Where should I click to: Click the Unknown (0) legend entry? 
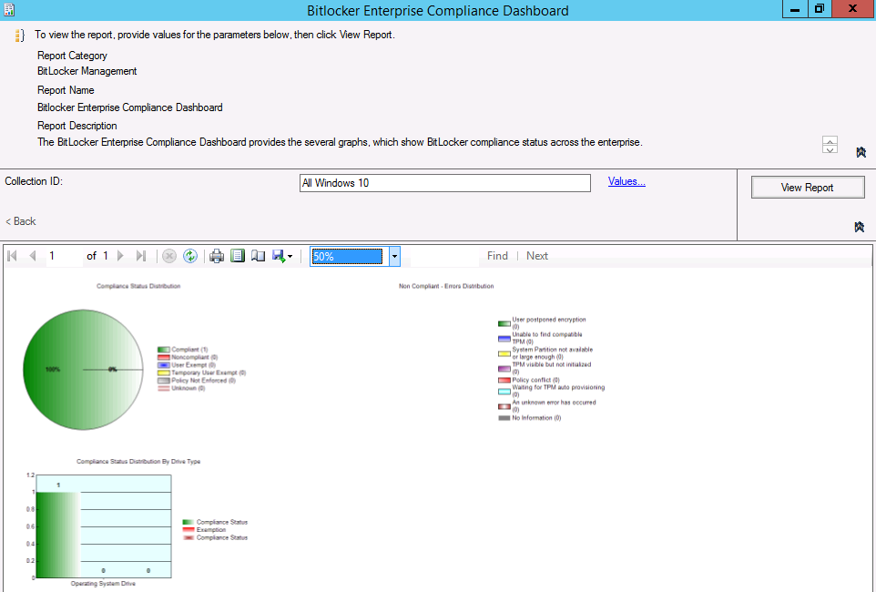[x=181, y=389]
